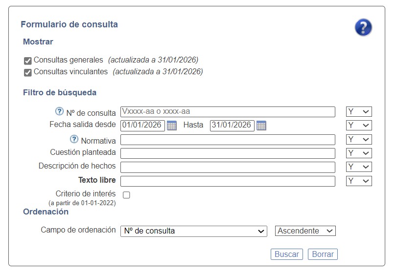The image size is (397, 276).
Task: Focus the Cuestión planteada text field
Action: [228, 153]
